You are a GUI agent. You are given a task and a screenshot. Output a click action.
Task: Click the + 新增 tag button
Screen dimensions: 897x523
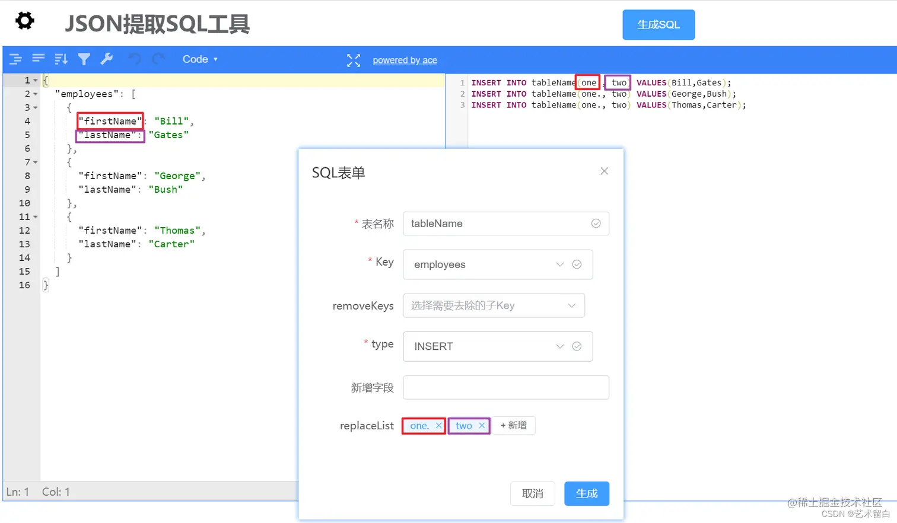(x=514, y=425)
